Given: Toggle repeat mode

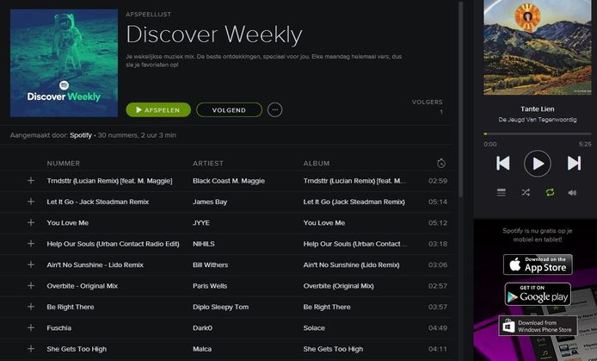Looking at the screenshot, I should (550, 193).
